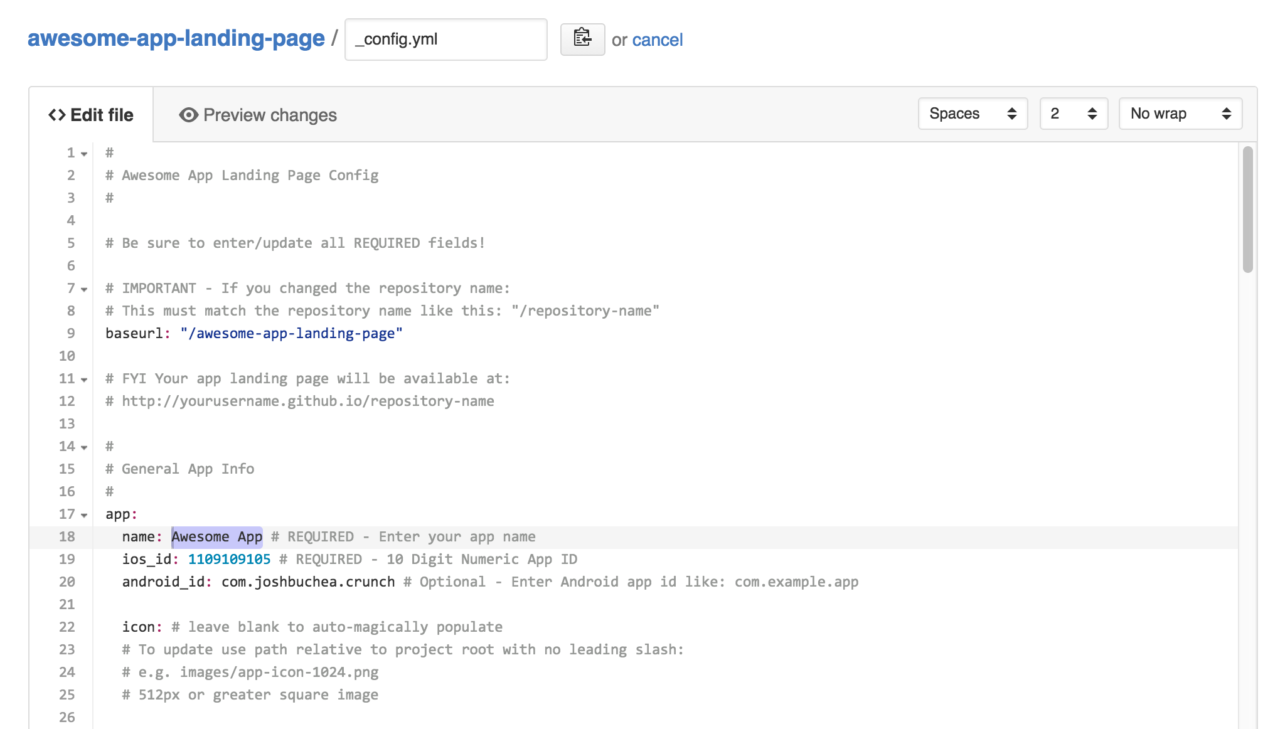This screenshot has width=1285, height=729.
Task: Open the indent size 2 dropdown
Action: pyautogui.click(x=1073, y=114)
